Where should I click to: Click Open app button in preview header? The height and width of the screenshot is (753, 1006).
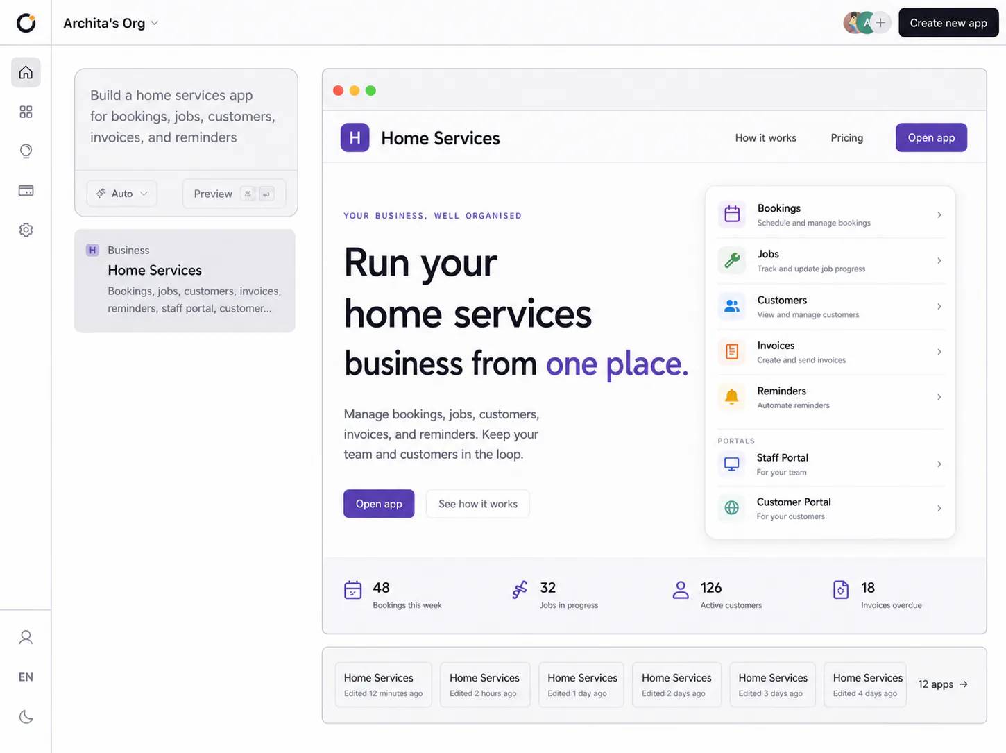[931, 137]
